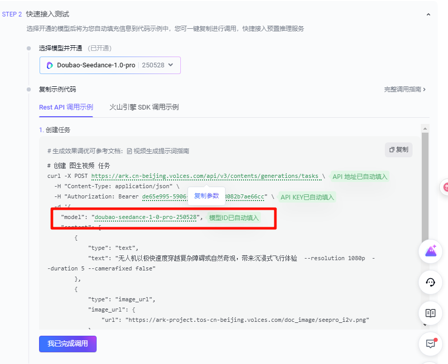Viewport: 448px width, 364px height.
Task: Open the documentation book icon
Action: click(431, 313)
